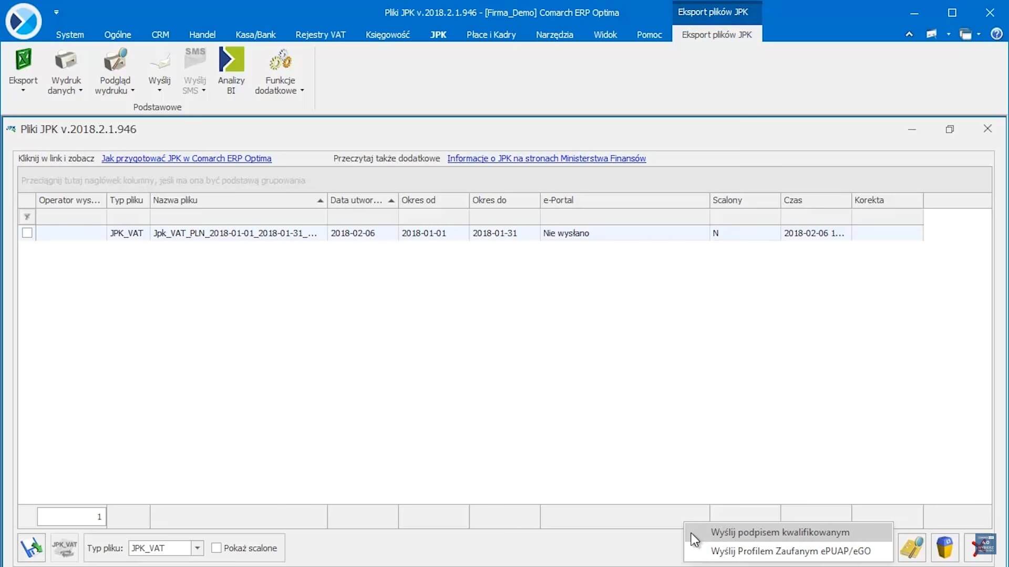
Task: Open link Jak przygotować JPK w Comarch ERP Optima
Action: (x=187, y=158)
